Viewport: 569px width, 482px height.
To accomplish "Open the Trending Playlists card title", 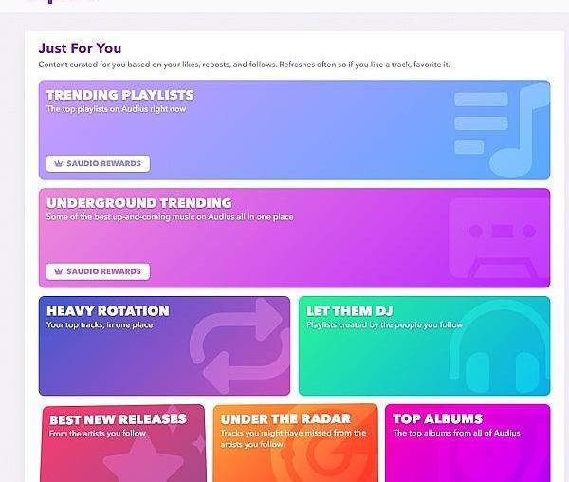I will (119, 95).
